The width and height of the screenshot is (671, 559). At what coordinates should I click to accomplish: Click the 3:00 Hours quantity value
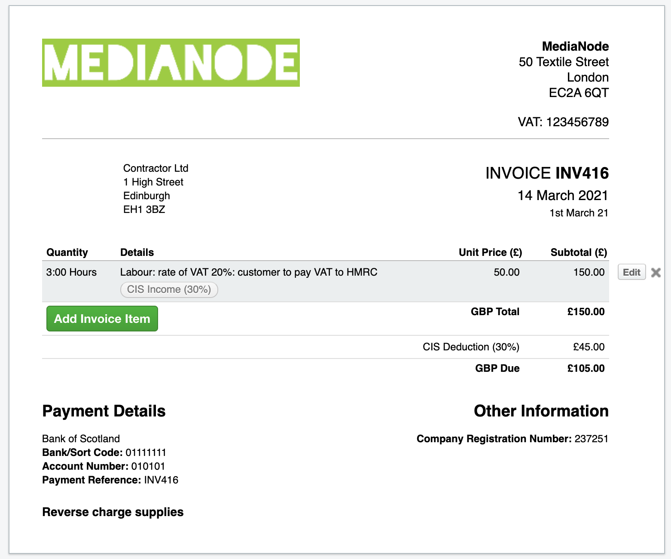pos(71,272)
